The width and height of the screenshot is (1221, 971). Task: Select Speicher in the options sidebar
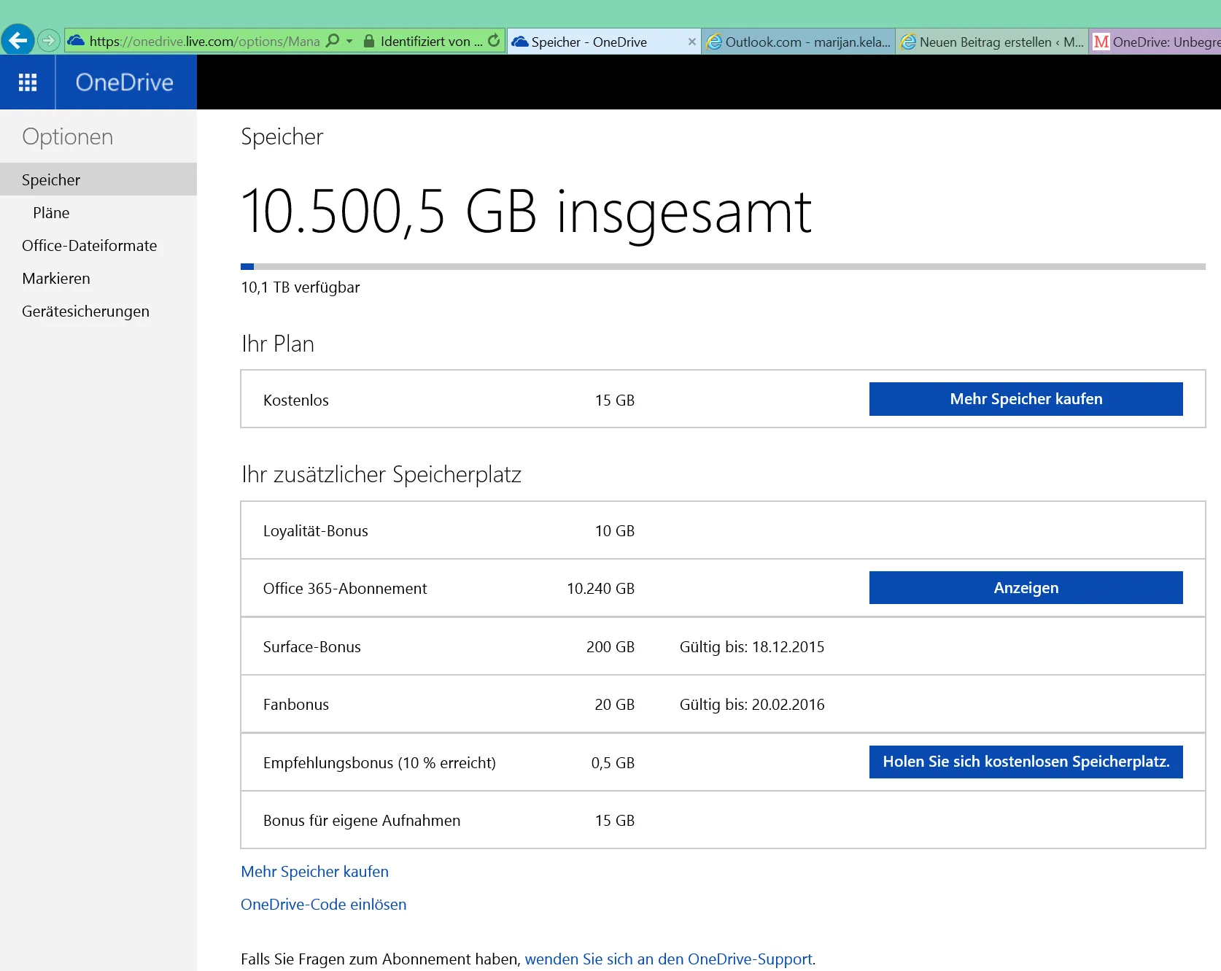98,179
